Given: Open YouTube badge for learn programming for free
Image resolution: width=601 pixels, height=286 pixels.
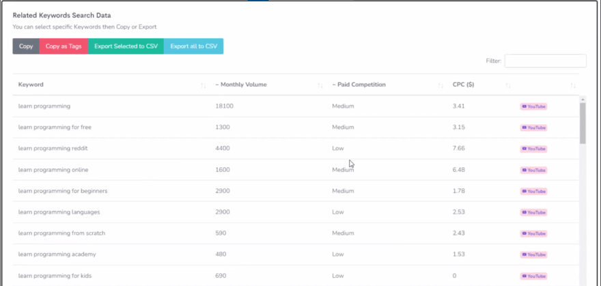Looking at the screenshot, I should coord(533,128).
